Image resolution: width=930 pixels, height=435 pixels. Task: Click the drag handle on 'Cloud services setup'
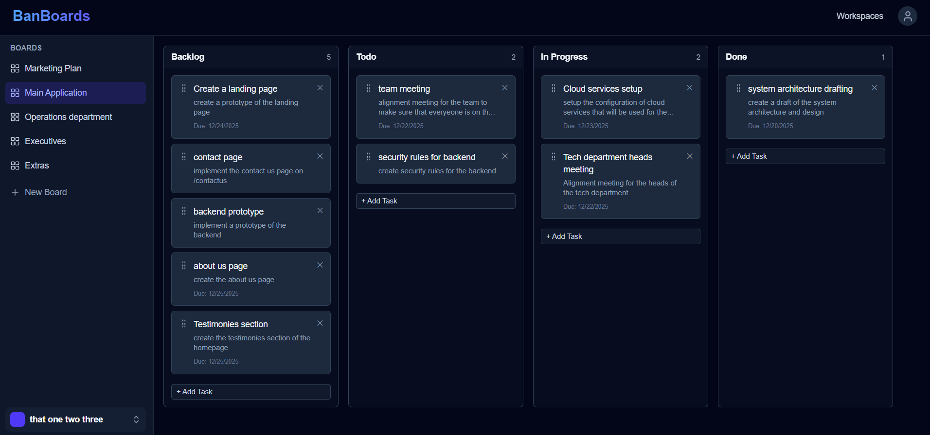click(x=554, y=88)
